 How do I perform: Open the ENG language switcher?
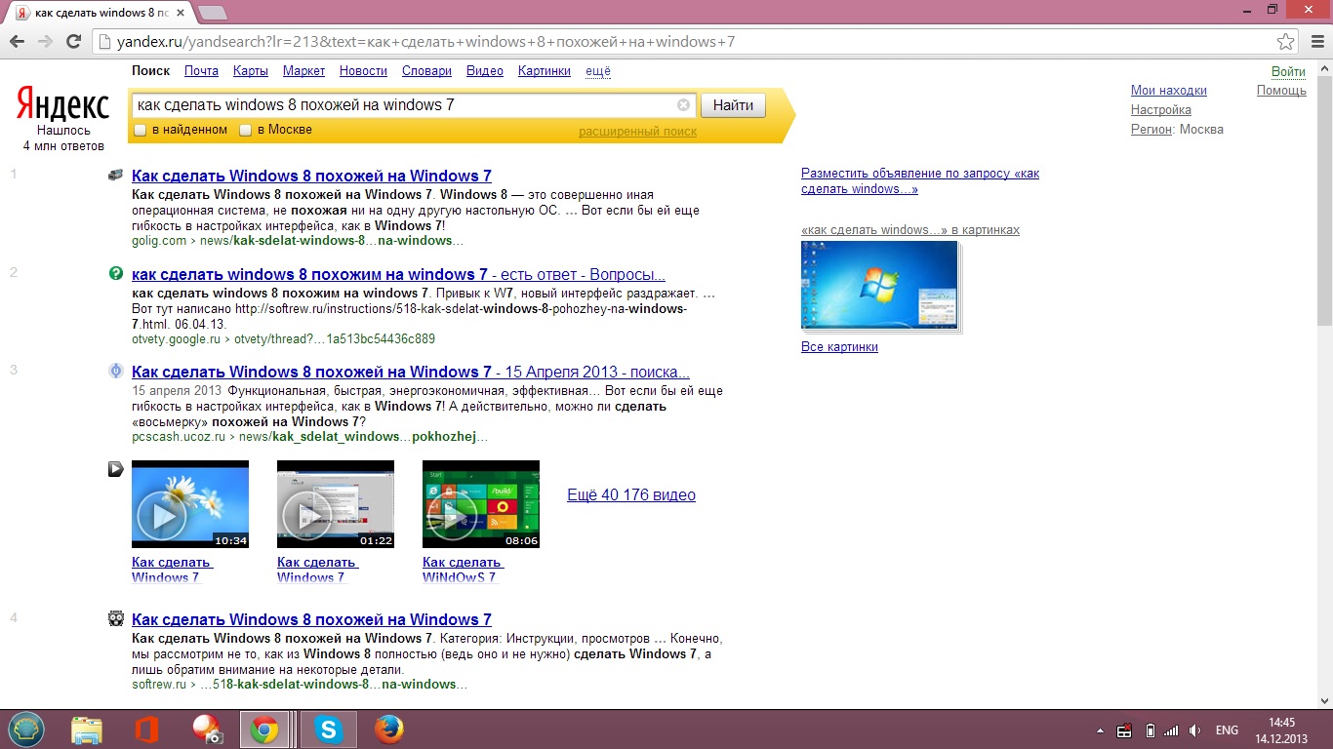pos(1227,730)
